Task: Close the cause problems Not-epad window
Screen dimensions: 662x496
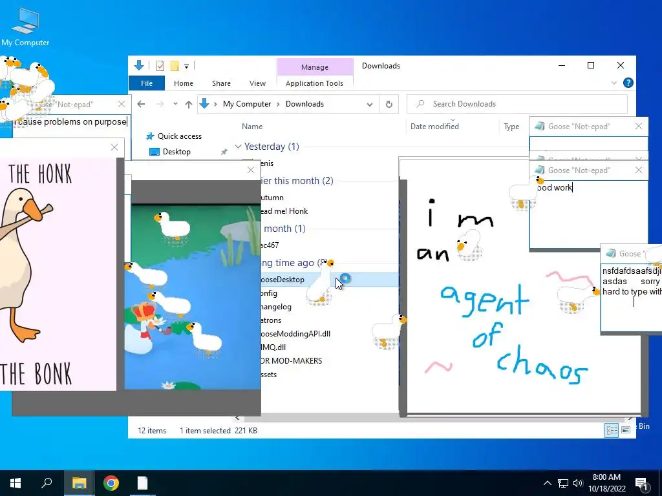Action: [122, 104]
